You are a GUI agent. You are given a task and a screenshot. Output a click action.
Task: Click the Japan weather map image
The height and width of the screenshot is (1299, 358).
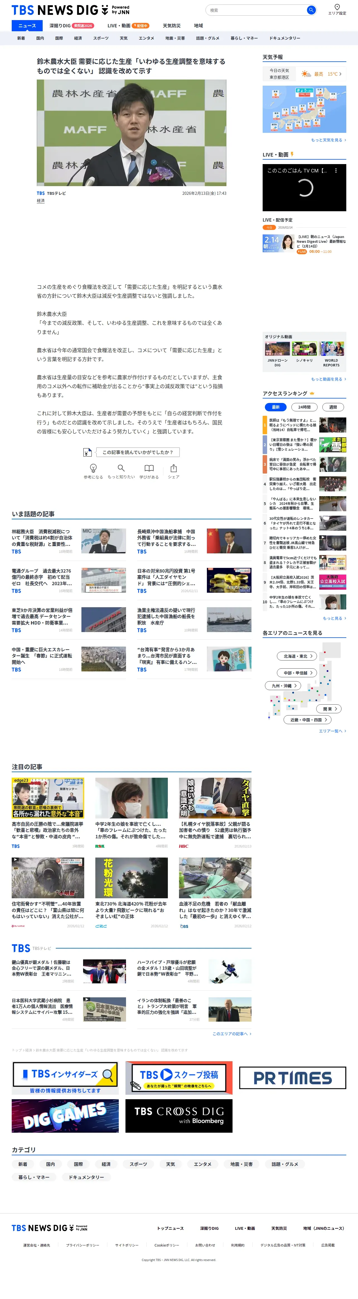(304, 109)
